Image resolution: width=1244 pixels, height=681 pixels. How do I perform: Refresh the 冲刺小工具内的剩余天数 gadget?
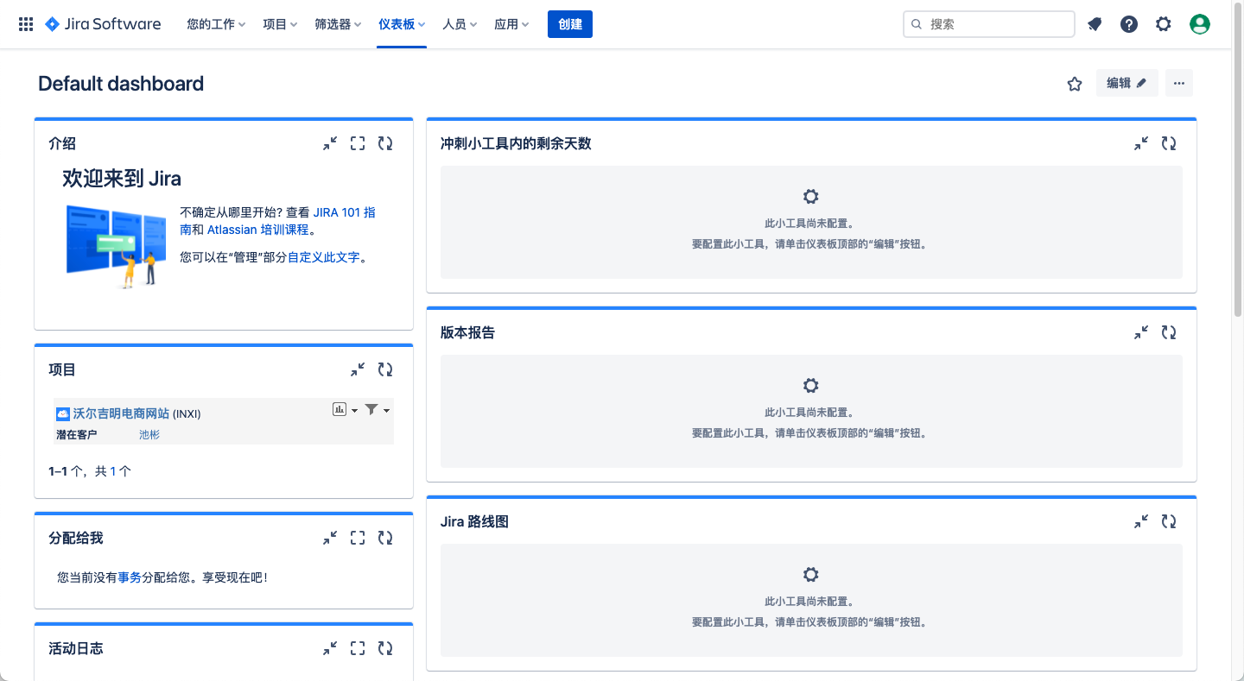point(1169,144)
